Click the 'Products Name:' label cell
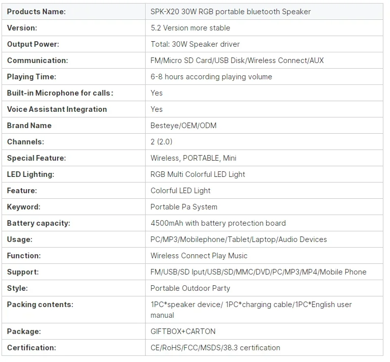Screen dimensions: 390x362 click(x=36, y=11)
